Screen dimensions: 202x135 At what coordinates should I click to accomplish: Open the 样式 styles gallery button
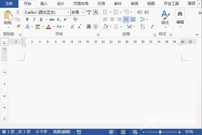(x=165, y=18)
